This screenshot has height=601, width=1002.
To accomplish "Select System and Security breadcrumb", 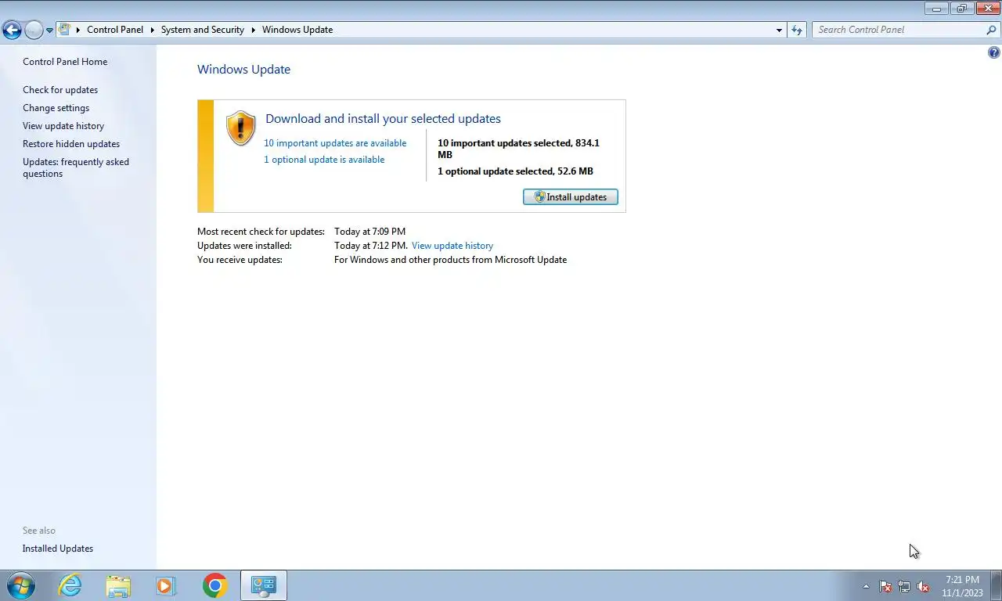I will pyautogui.click(x=203, y=30).
